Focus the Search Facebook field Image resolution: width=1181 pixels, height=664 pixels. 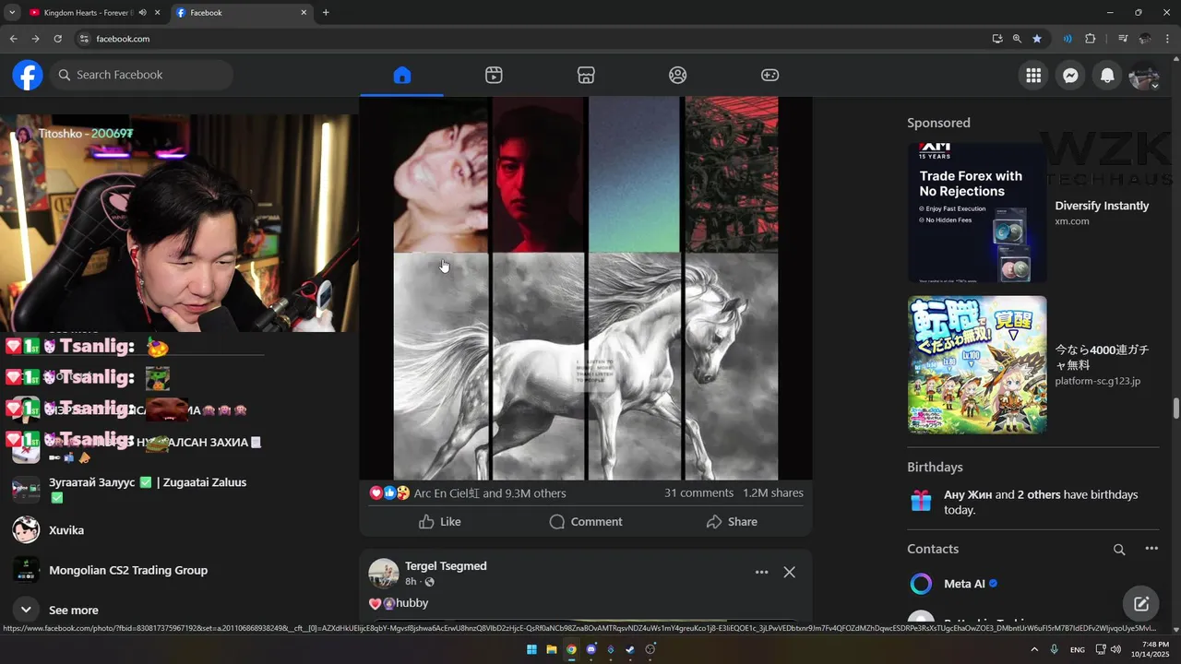click(141, 75)
